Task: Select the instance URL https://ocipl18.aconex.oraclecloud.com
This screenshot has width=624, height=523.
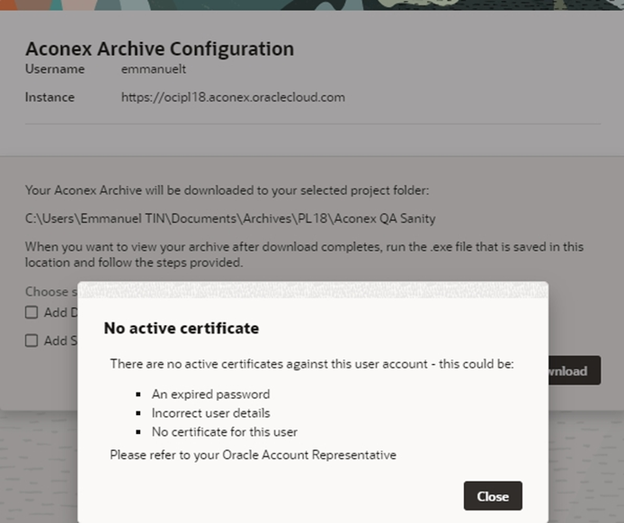Action: pos(233,97)
